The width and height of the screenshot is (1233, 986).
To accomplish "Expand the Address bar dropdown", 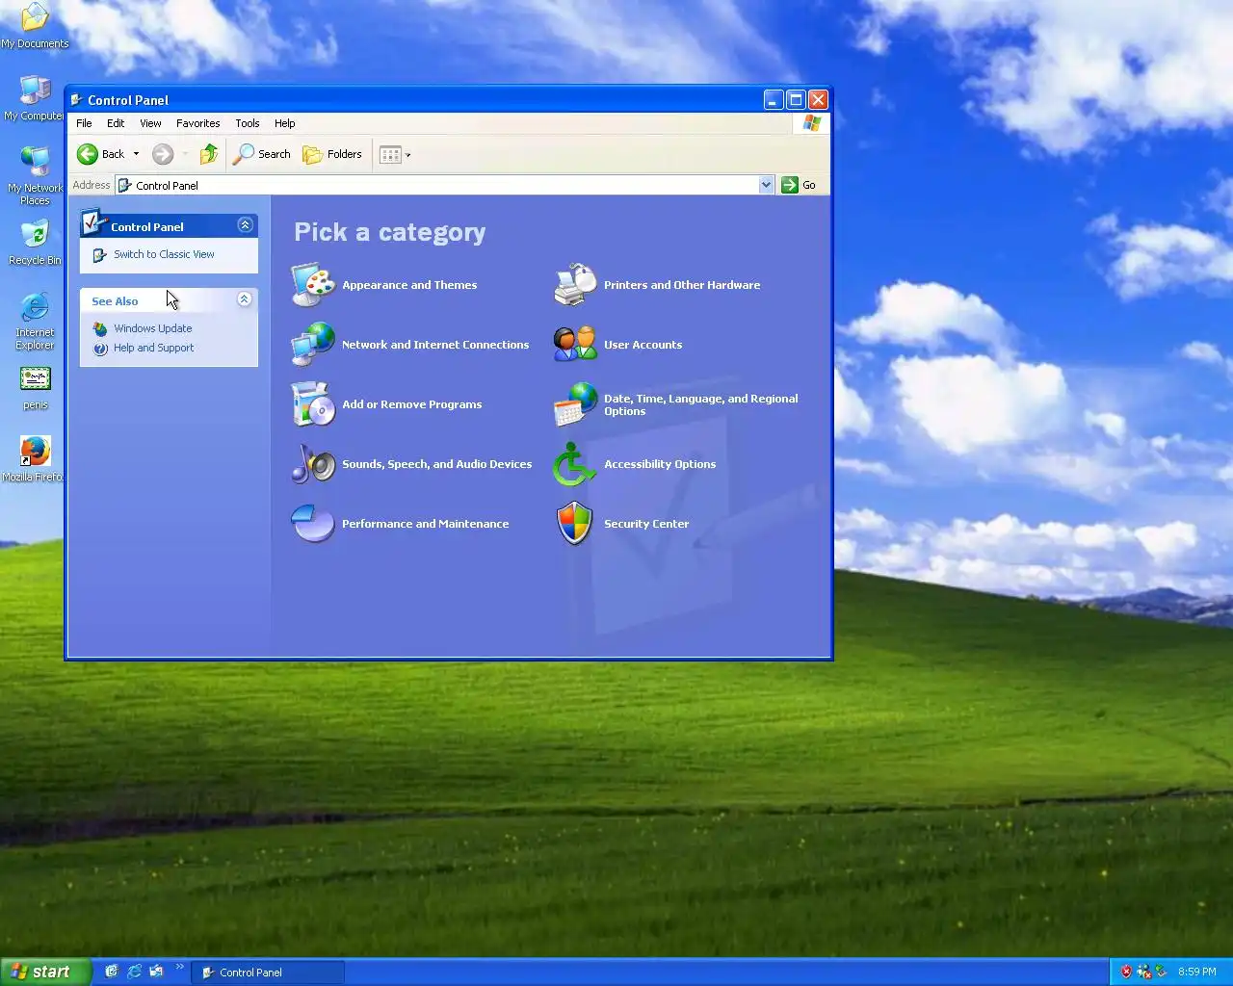I will coord(766,185).
